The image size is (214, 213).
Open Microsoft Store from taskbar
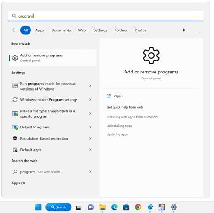click(x=126, y=207)
